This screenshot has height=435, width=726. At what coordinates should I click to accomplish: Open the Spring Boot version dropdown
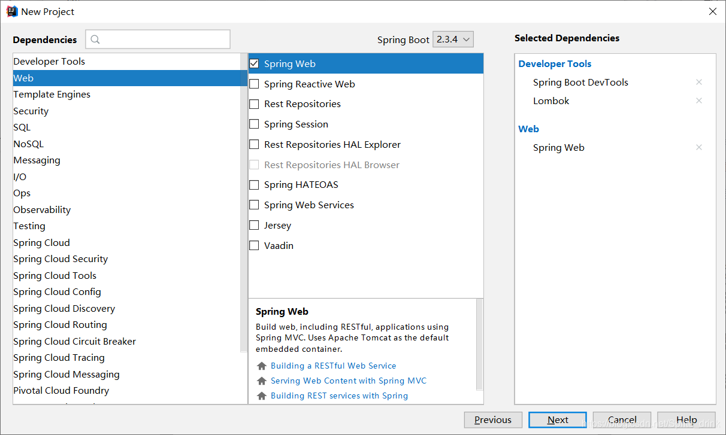453,39
